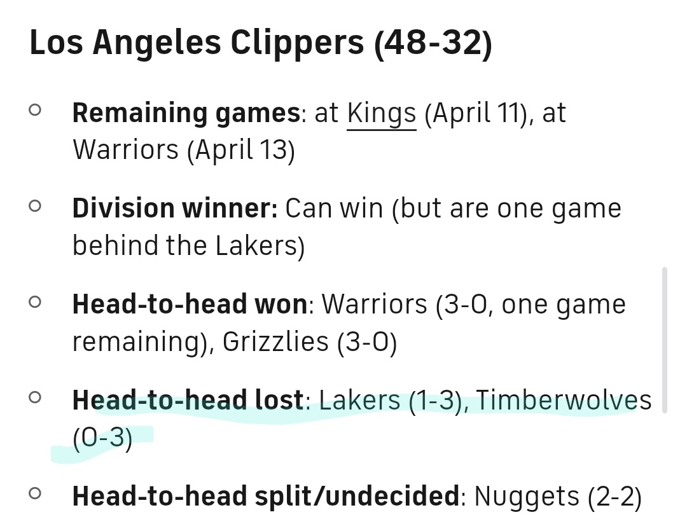Click the bold Head-to-head split/undecided label
Image resolution: width=687 pixels, height=531 pixels.
pyautogui.click(x=265, y=497)
